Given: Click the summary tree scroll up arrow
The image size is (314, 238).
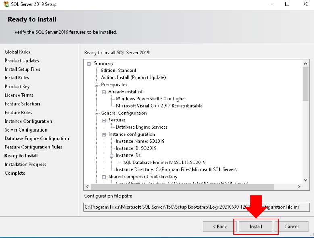Looking at the screenshot, I should [x=306, y=63].
